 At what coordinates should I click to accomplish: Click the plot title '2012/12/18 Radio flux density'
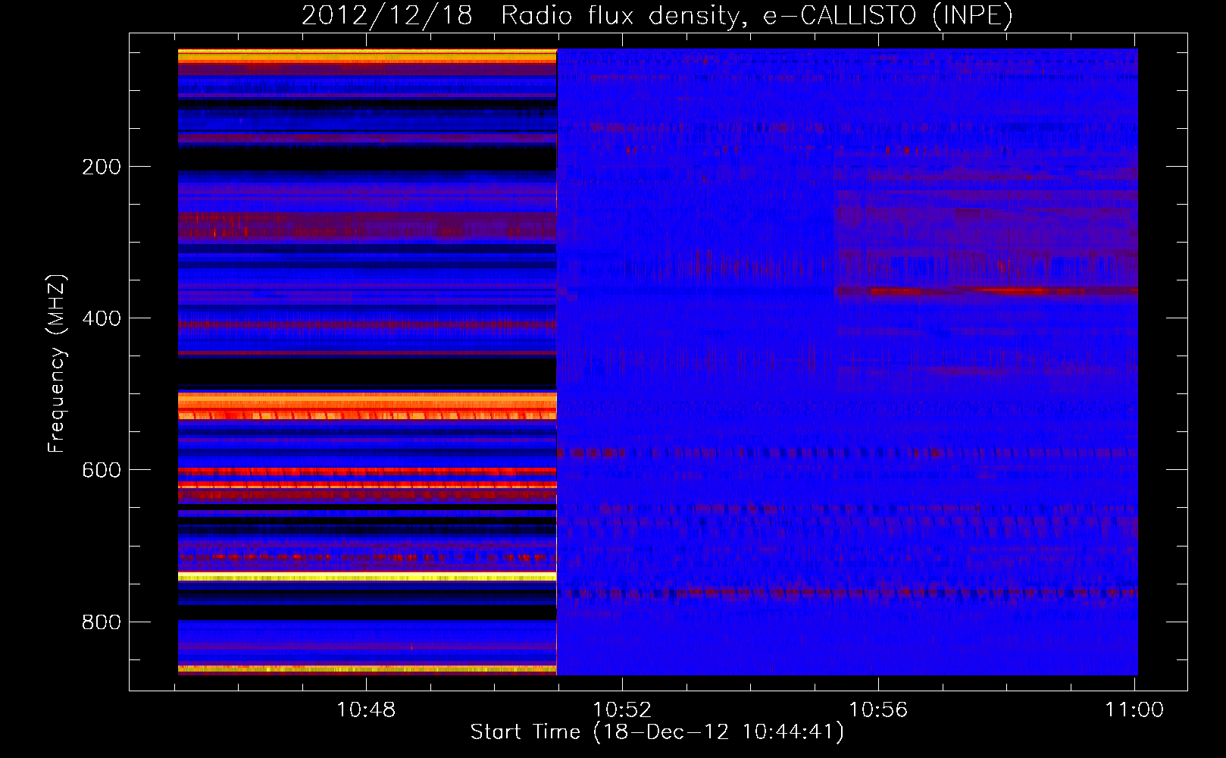(x=657, y=16)
